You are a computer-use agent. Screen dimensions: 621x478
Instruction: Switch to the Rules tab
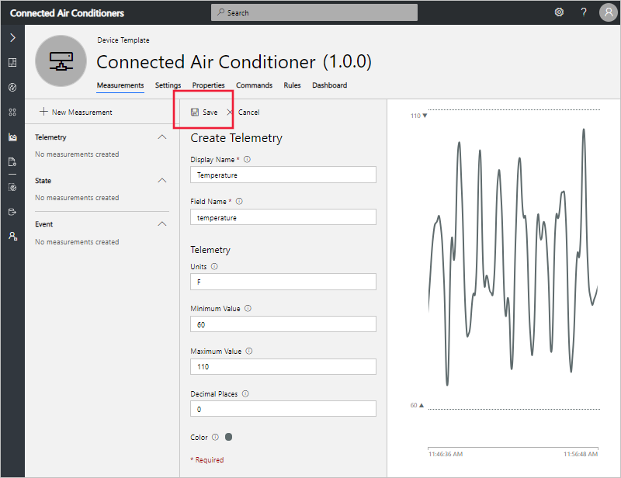point(293,85)
